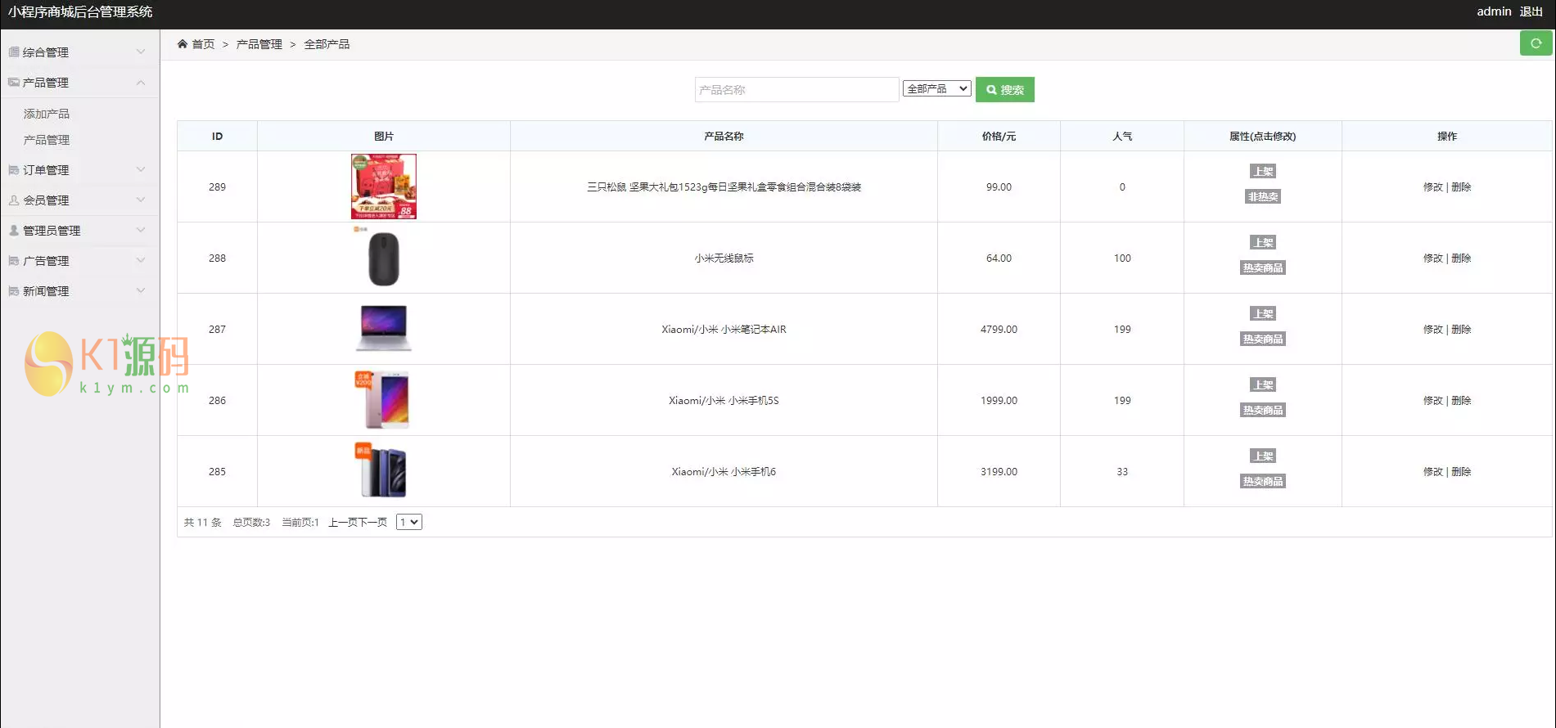Click 删除 for product 289
1556x728 pixels.
click(1461, 187)
